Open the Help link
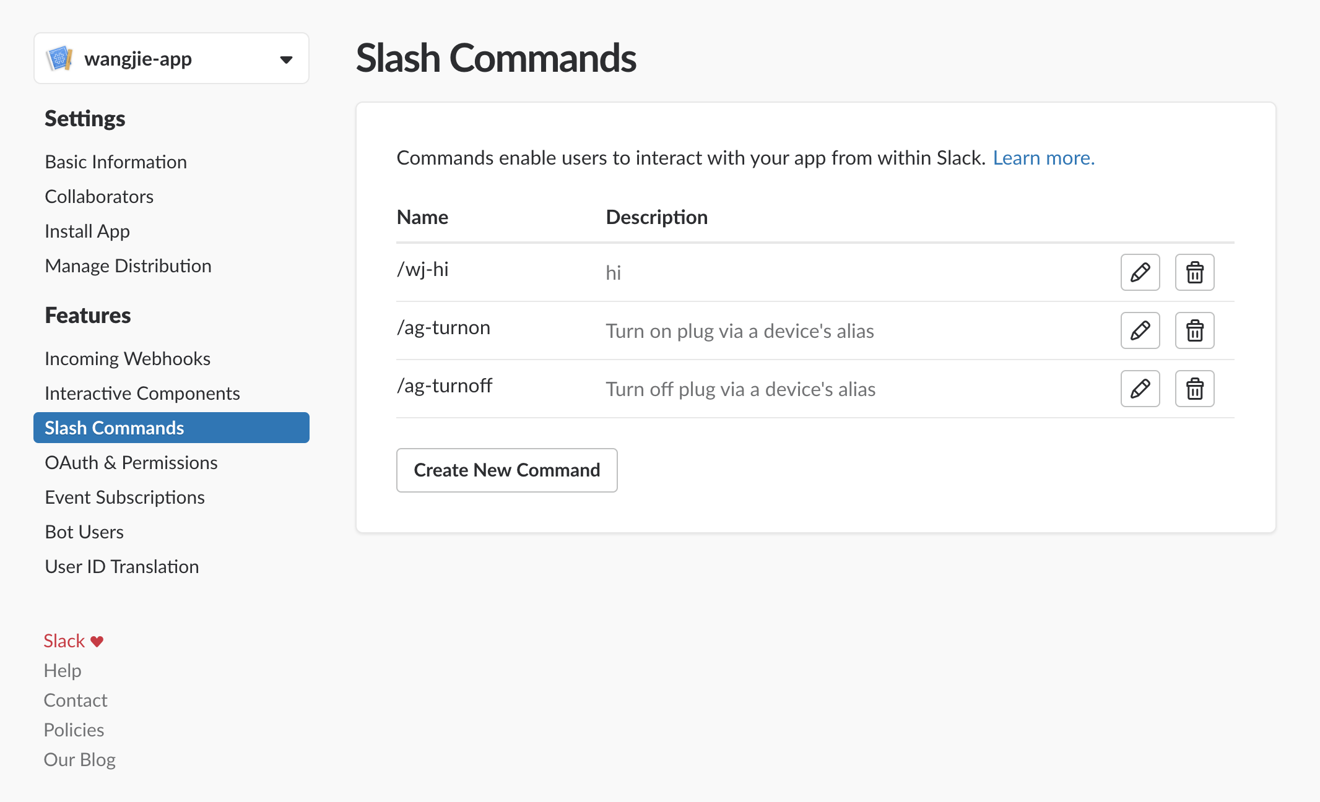This screenshot has height=802, width=1320. pyautogui.click(x=63, y=671)
